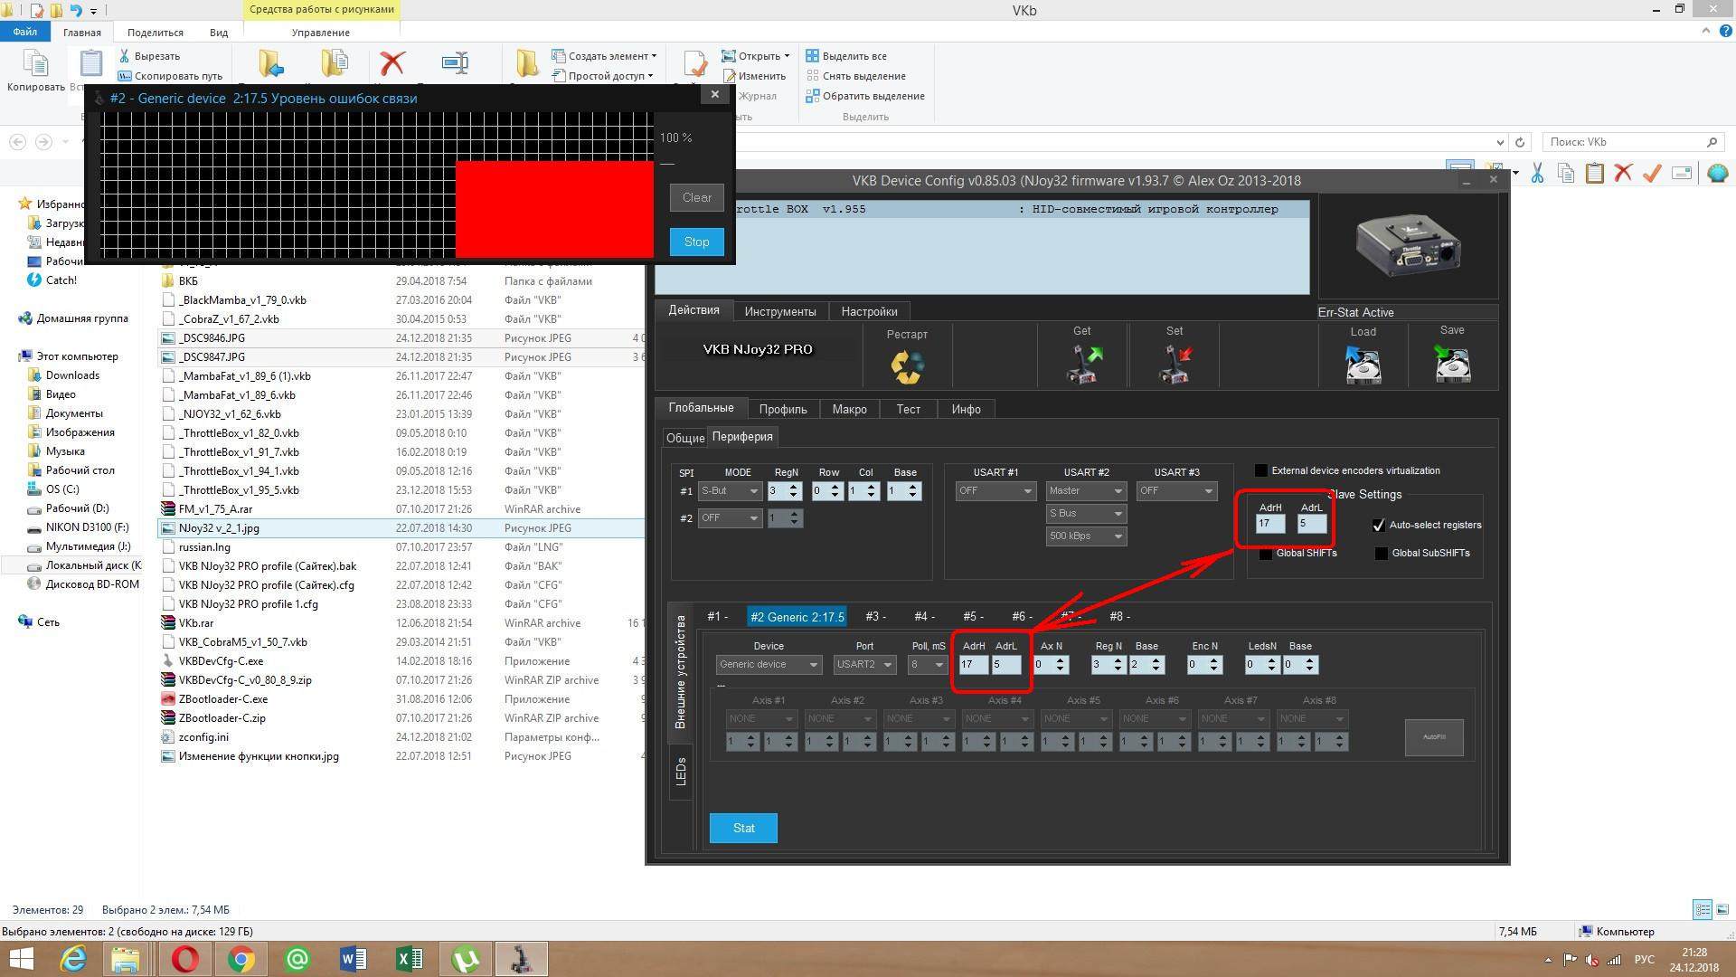Image resolution: width=1736 pixels, height=977 pixels.
Task: Click the Load disk icon
Action: (1363, 365)
